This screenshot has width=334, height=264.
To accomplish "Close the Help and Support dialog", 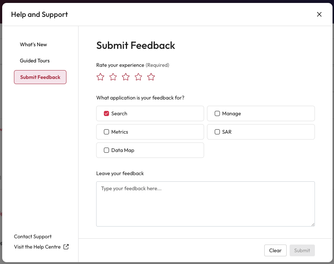I will [x=319, y=14].
